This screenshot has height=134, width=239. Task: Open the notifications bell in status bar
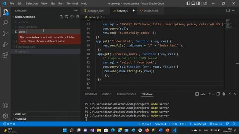234,124
